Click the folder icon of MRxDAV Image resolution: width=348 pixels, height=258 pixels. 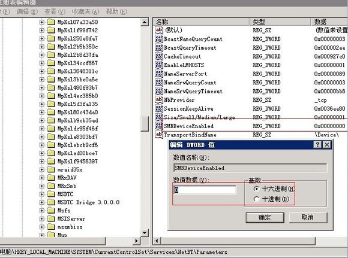click(51, 178)
